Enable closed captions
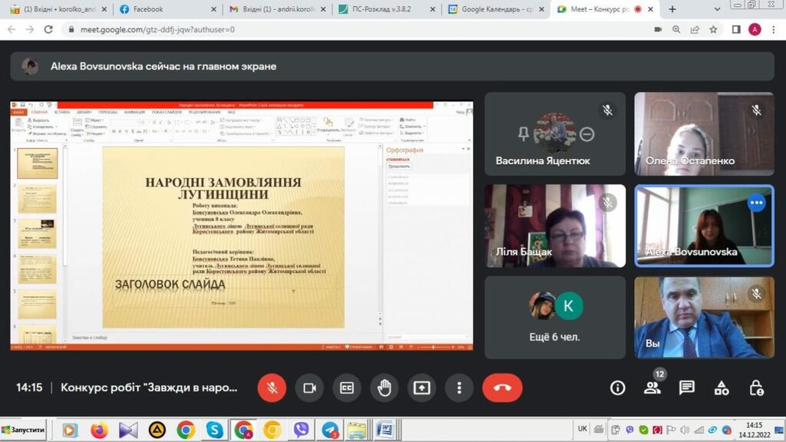Viewport: 786px width, 442px height. point(347,388)
